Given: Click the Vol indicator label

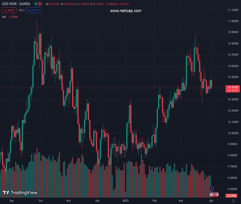Looking at the screenshot, I should [4, 17].
